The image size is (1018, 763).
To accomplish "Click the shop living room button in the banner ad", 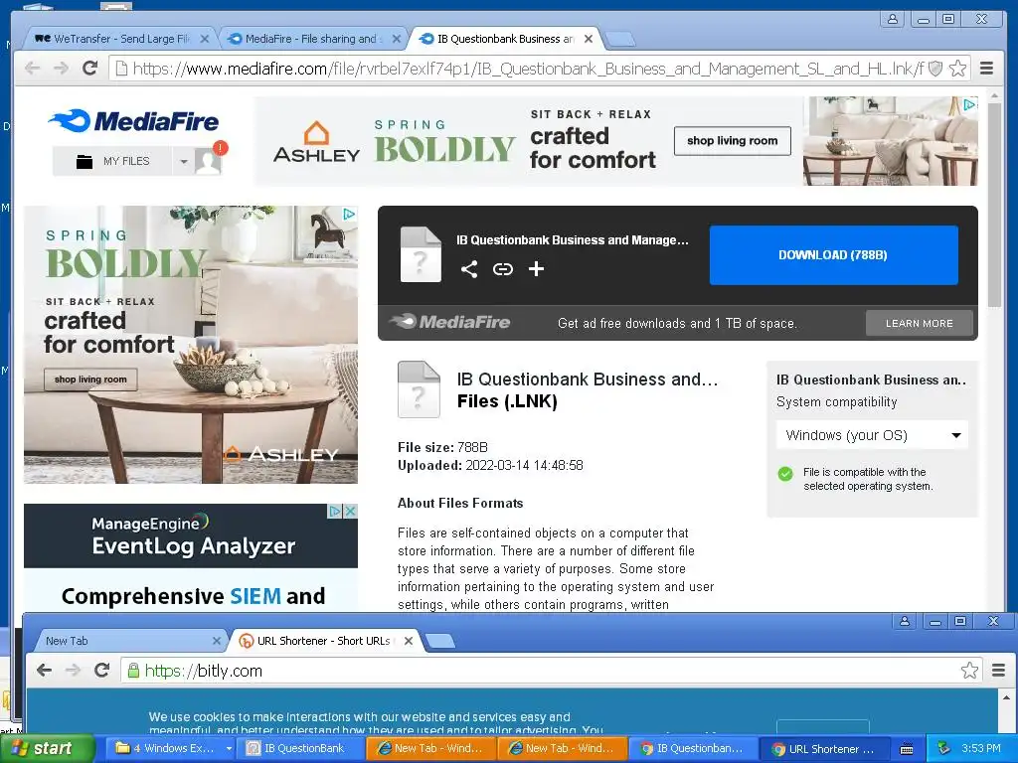I will pos(733,141).
